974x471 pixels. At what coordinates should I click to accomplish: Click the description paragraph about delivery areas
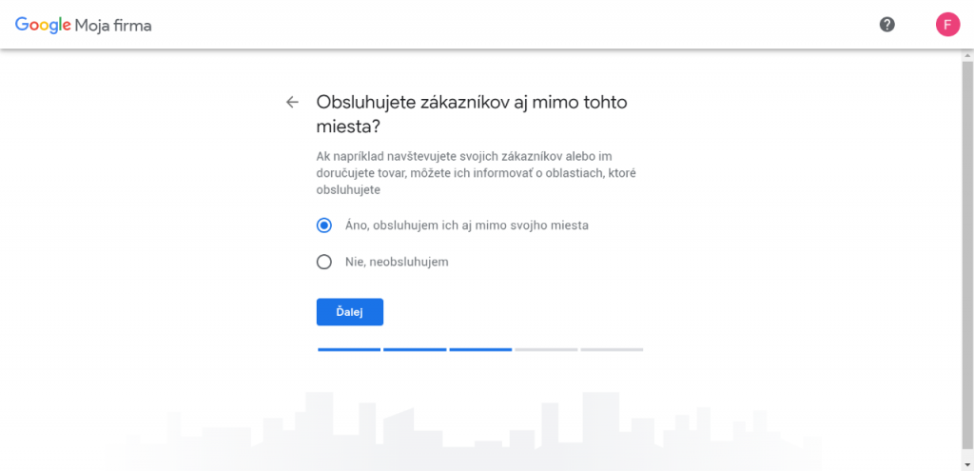pos(476,173)
